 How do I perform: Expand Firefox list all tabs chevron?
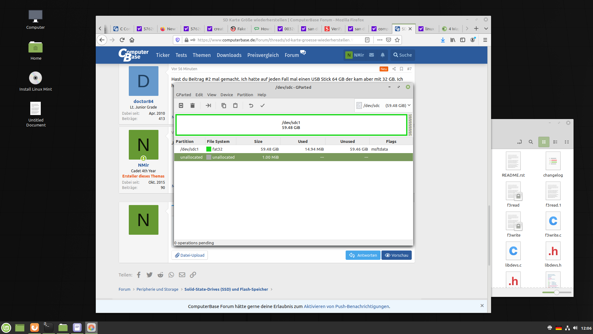coord(486,29)
